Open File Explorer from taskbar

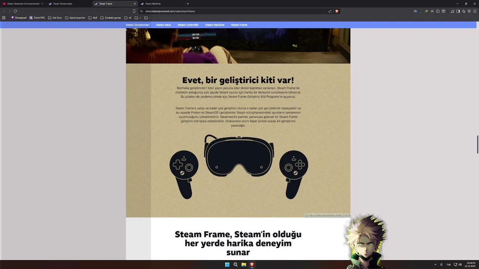coord(244,265)
